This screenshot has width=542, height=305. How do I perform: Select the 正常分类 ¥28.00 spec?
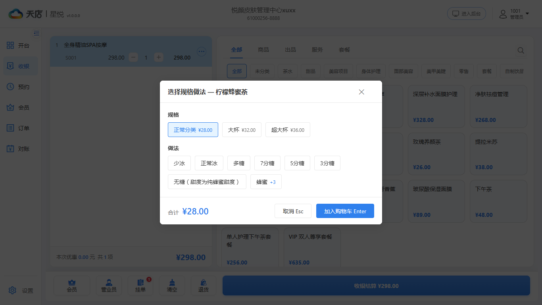pyautogui.click(x=193, y=130)
